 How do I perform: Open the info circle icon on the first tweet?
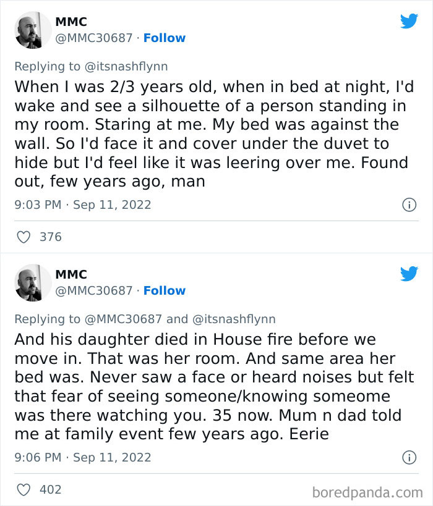click(409, 205)
